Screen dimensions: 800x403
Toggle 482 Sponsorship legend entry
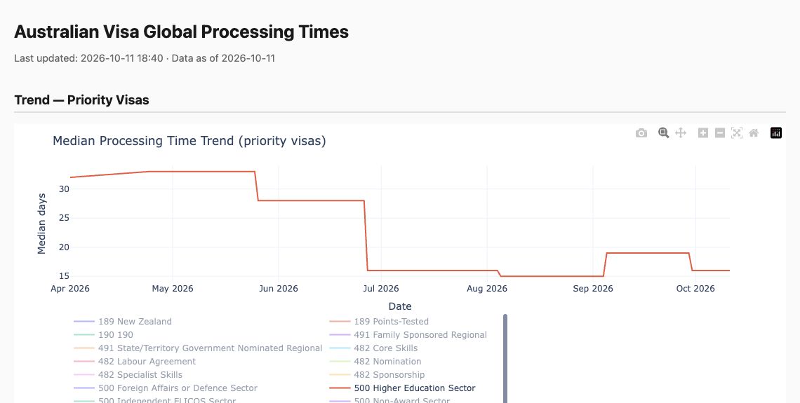(x=377, y=375)
